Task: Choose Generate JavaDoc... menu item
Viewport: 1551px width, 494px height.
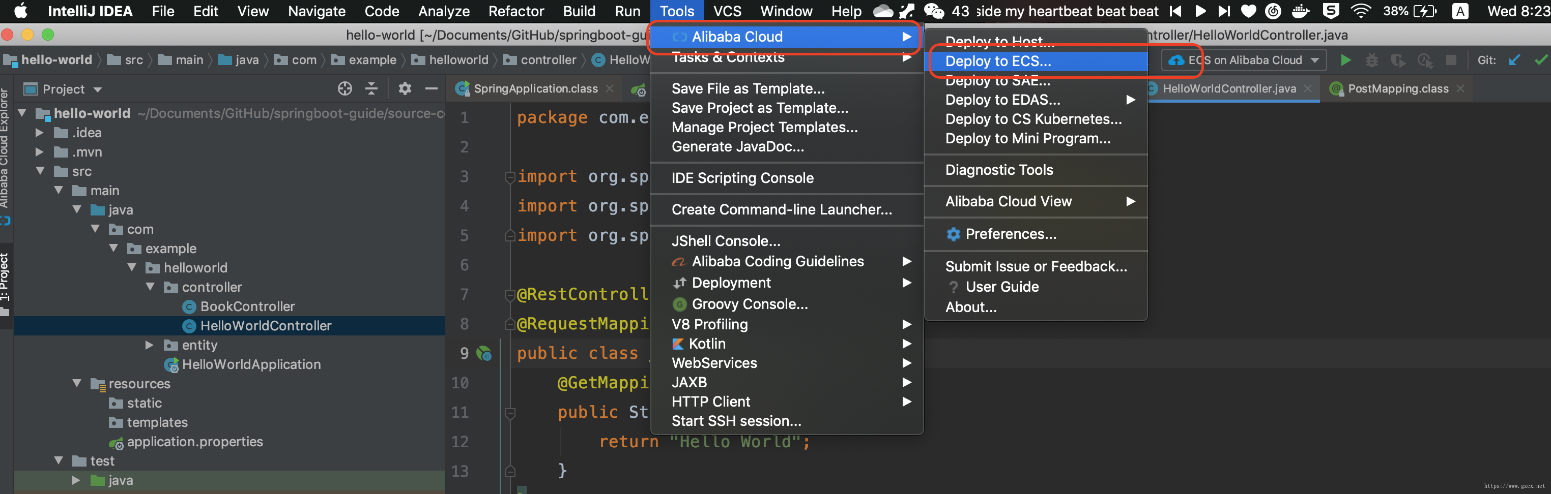Action: coord(786,147)
